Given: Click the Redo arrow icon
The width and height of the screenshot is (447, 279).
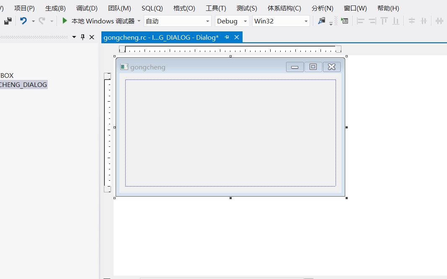Looking at the screenshot, I should pyautogui.click(x=42, y=21).
